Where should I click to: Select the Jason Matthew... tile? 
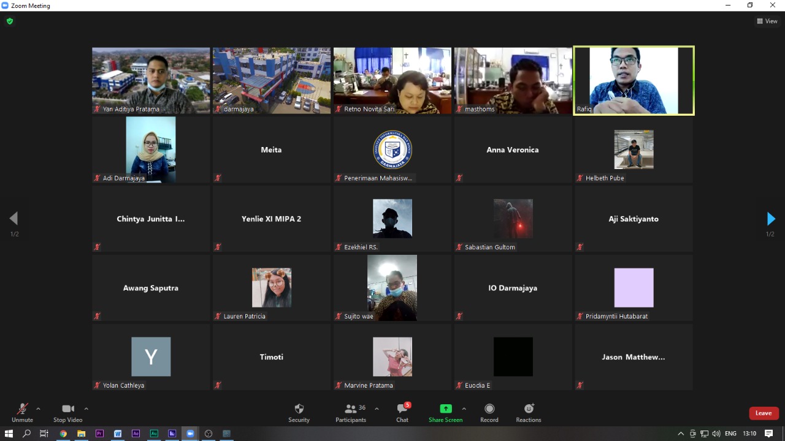point(634,358)
